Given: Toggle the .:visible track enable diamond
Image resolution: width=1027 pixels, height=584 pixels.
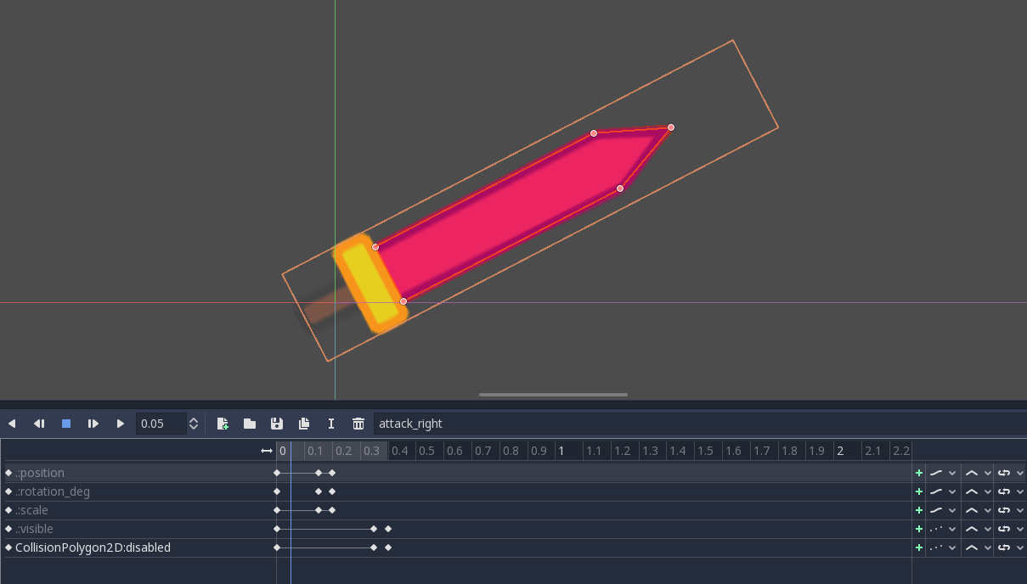Looking at the screenshot, I should point(8,529).
